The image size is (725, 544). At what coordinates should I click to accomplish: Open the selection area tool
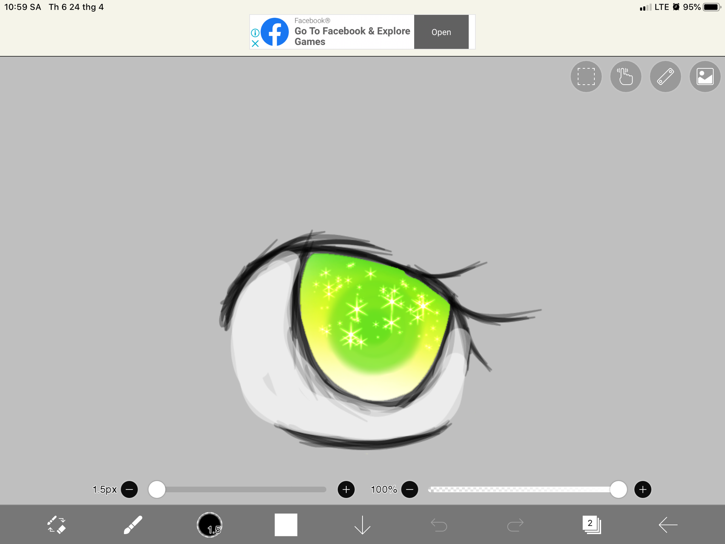pos(586,77)
